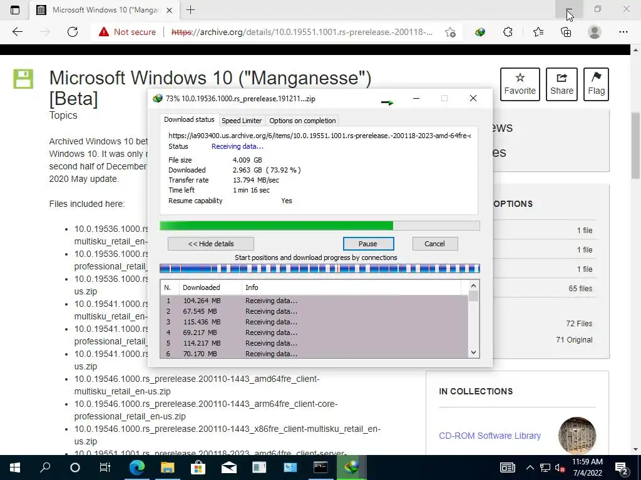Open Mail app from taskbar
The image size is (641, 480).
pos(229,467)
